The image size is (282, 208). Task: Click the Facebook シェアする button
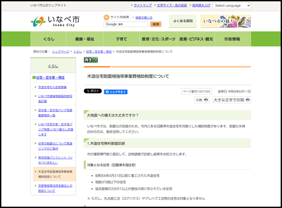tap(115, 92)
